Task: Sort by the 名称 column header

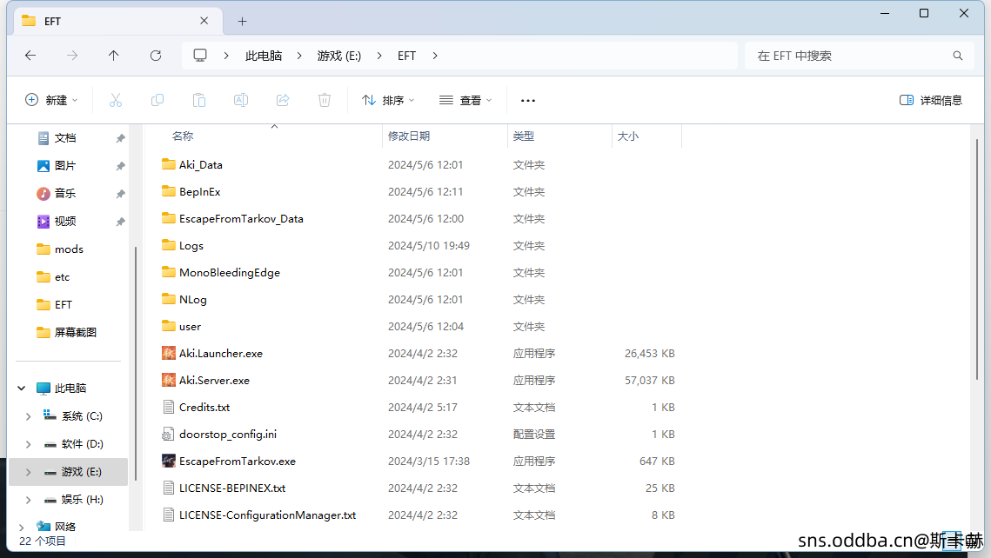Action: pos(183,136)
